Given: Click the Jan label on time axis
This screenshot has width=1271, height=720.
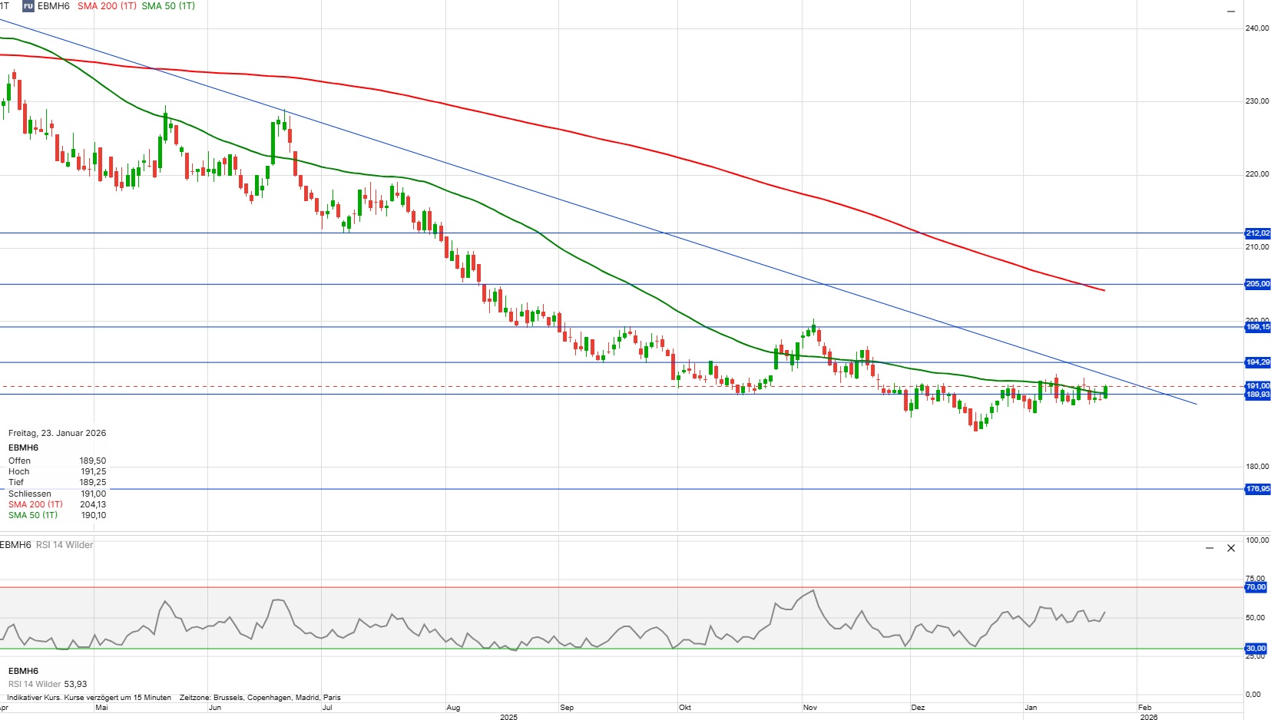Looking at the screenshot, I should click(1031, 708).
